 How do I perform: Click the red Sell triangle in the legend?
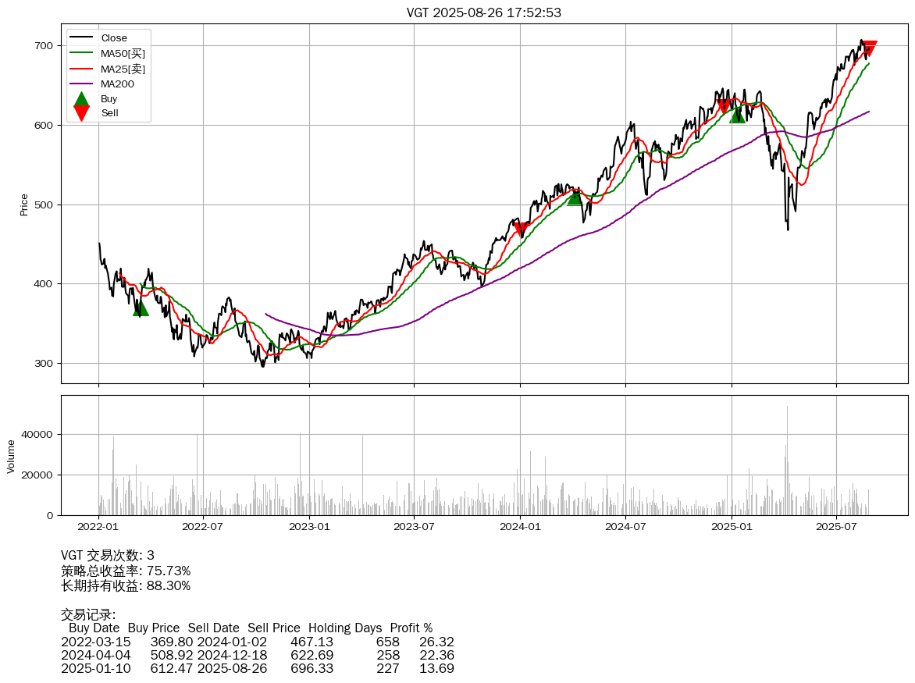81,114
